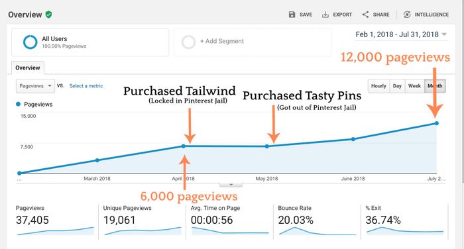
Task: Click the Bounce Rate 20.03% sparkline
Action: [x=318, y=231]
